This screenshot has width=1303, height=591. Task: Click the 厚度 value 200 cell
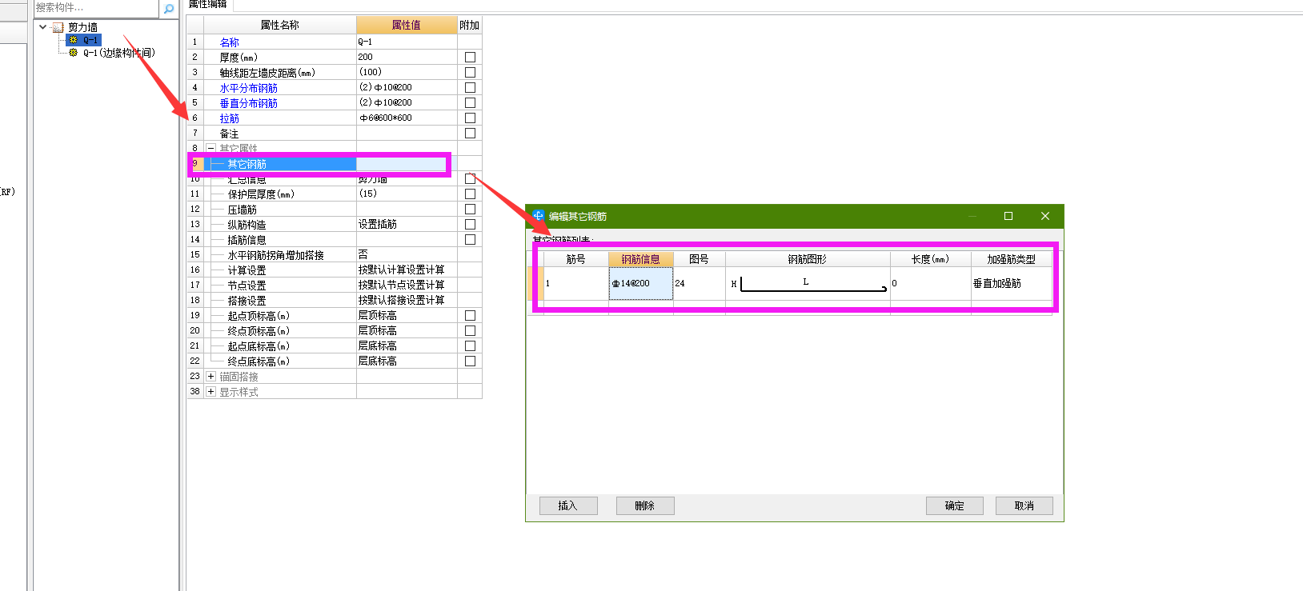point(407,57)
